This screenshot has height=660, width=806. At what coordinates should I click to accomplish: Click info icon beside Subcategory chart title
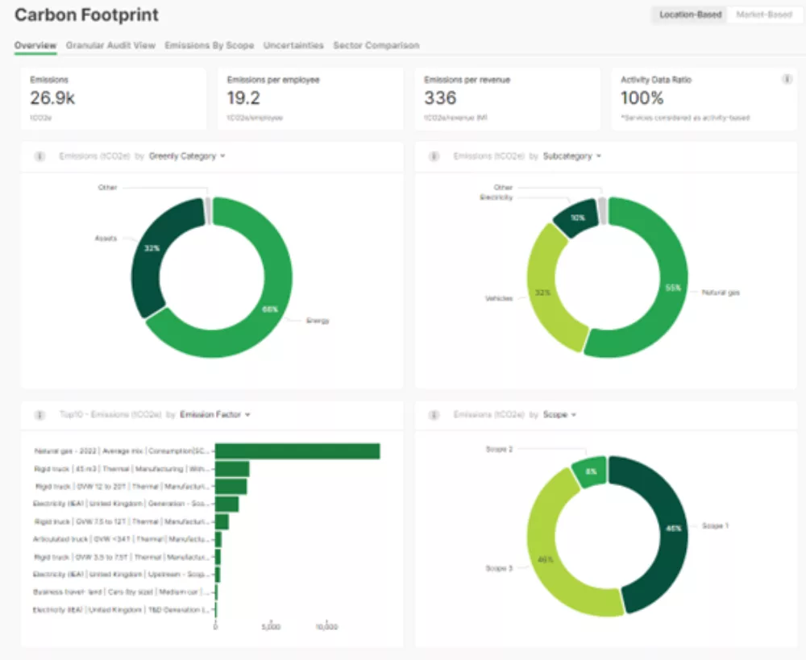click(x=434, y=156)
